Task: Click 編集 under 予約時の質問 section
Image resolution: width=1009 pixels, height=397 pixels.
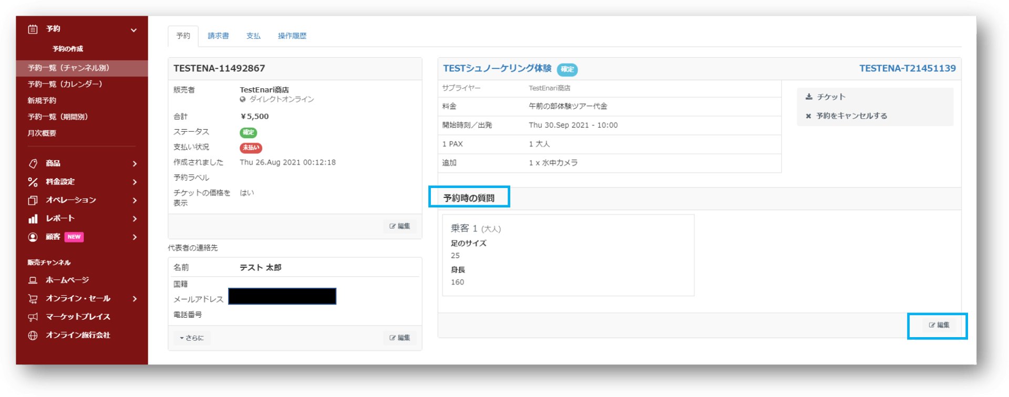Action: [939, 325]
